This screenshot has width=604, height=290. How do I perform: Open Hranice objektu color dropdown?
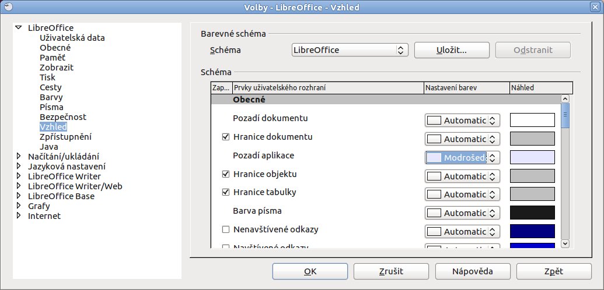pos(462,176)
